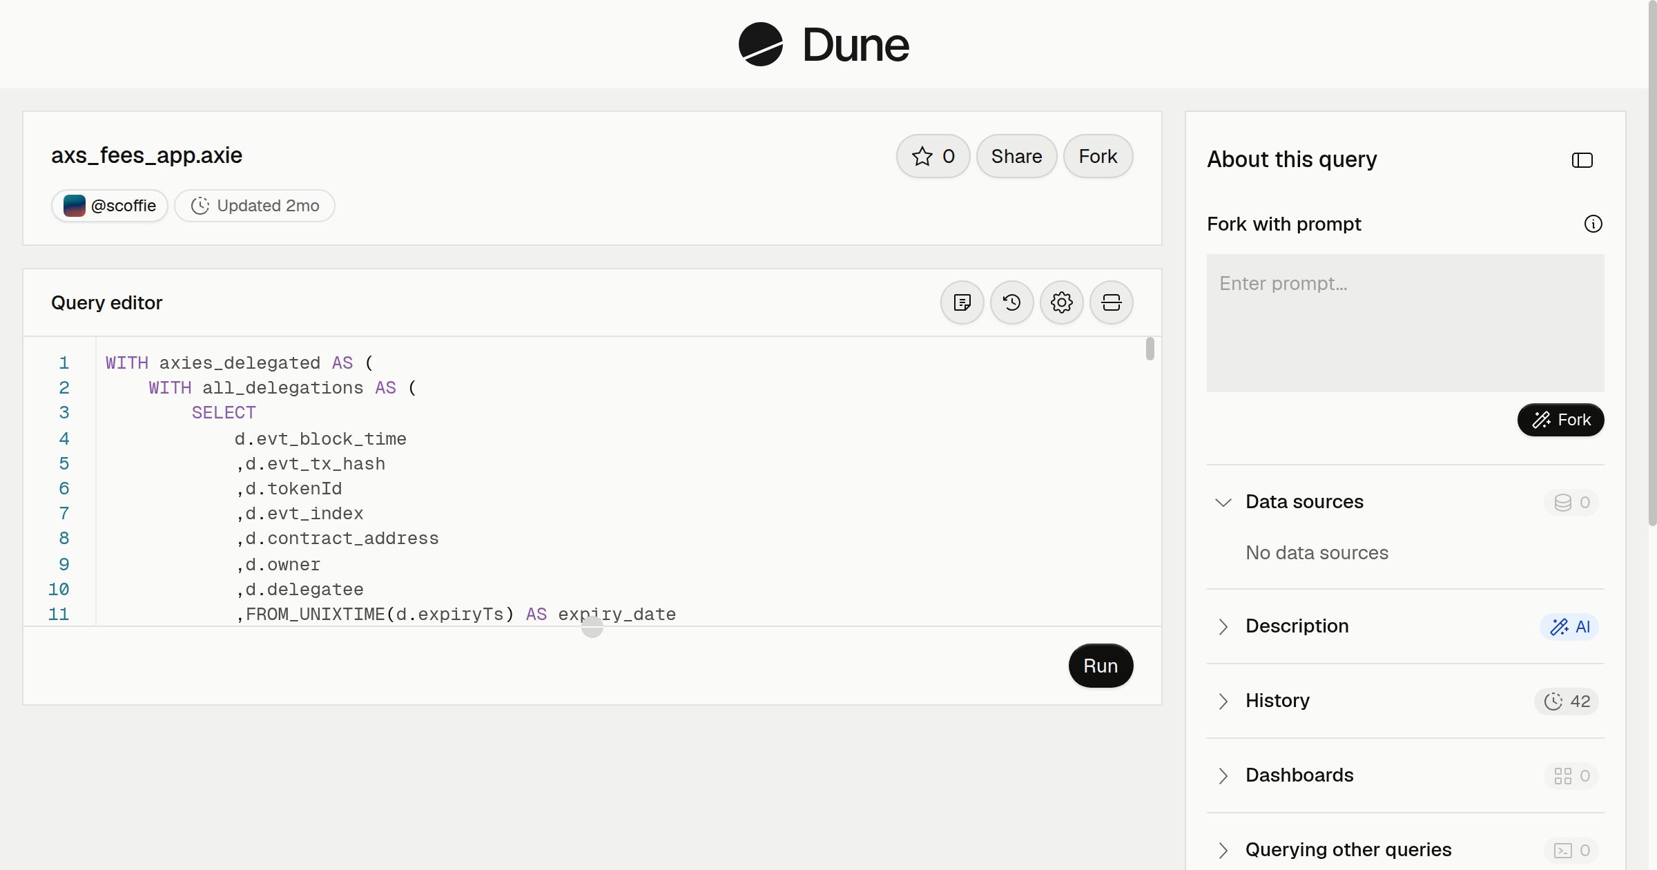Click the @scoffie author avatar chip
The height and width of the screenshot is (870, 1657).
pos(110,206)
